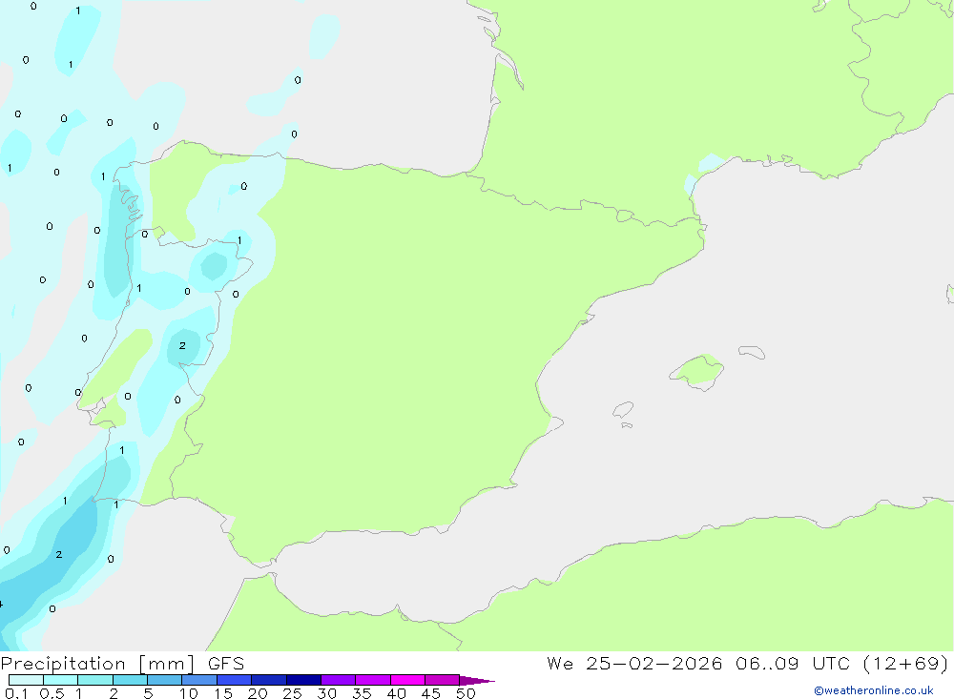Click the legend label '0.5'
Viewport: 954px width, 699px height.
pos(52,693)
